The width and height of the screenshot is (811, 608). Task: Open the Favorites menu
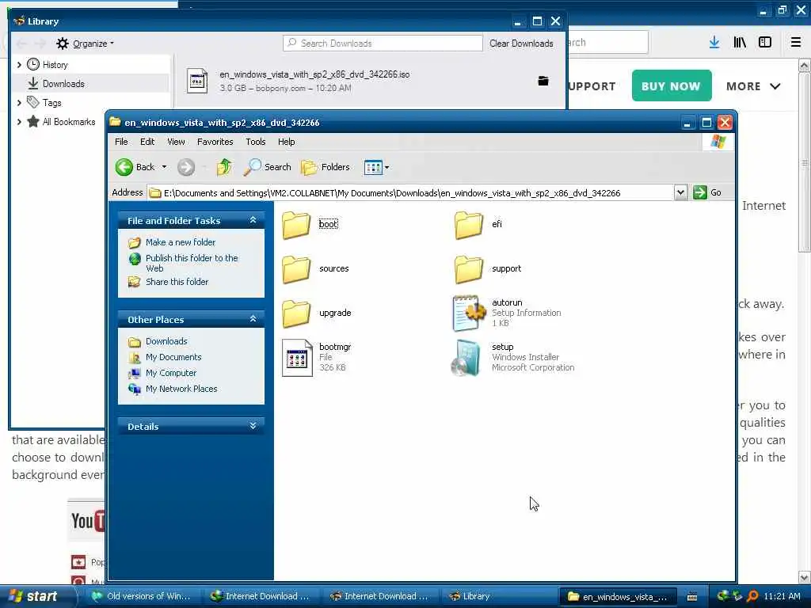[x=215, y=142]
